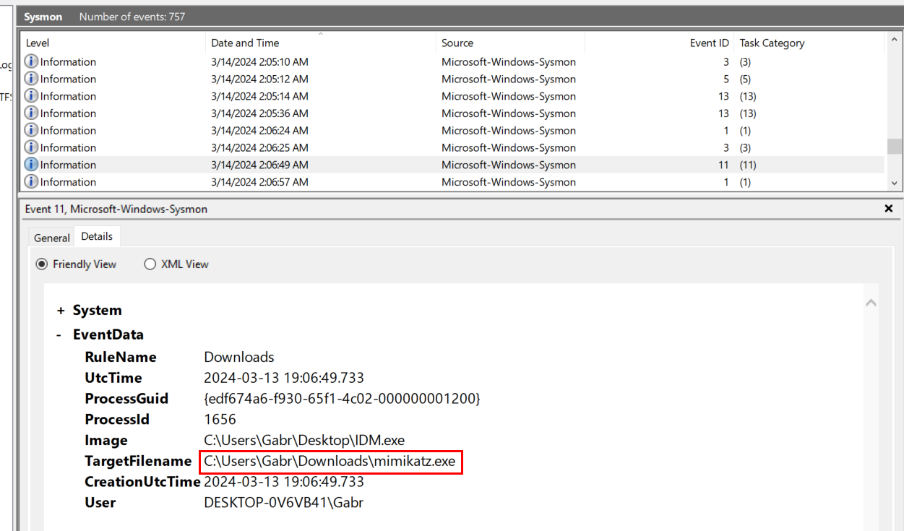Screen dimensions: 904x531
Task: Close the Event 11 detail pane
Action: [888, 209]
